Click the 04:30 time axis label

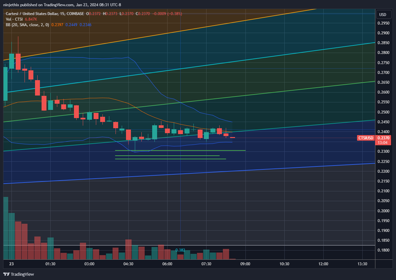tap(128, 264)
